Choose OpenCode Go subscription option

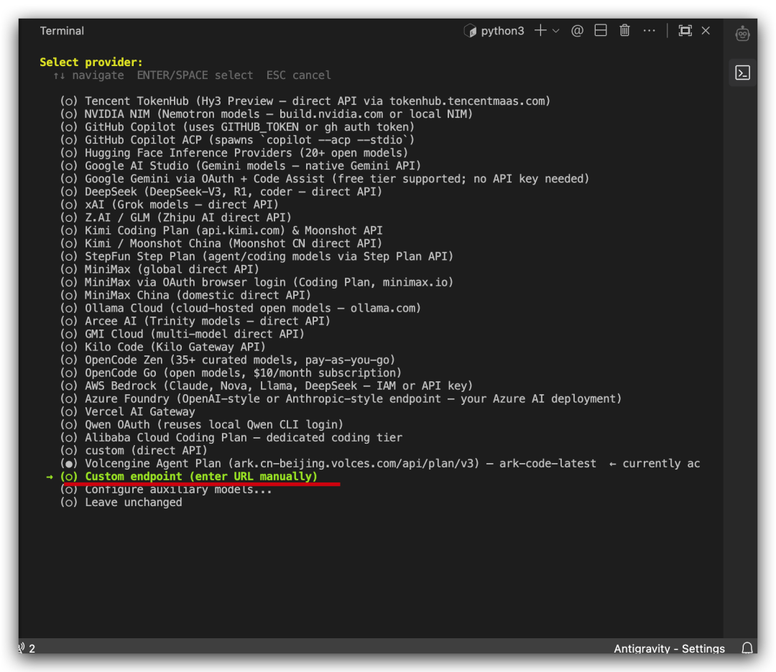(231, 373)
